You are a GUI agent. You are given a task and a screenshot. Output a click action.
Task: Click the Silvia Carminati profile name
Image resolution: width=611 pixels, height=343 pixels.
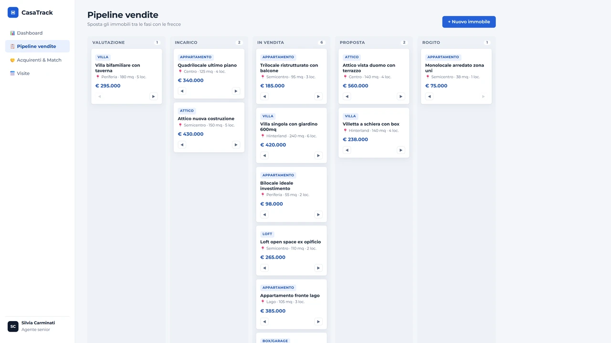coord(38,323)
